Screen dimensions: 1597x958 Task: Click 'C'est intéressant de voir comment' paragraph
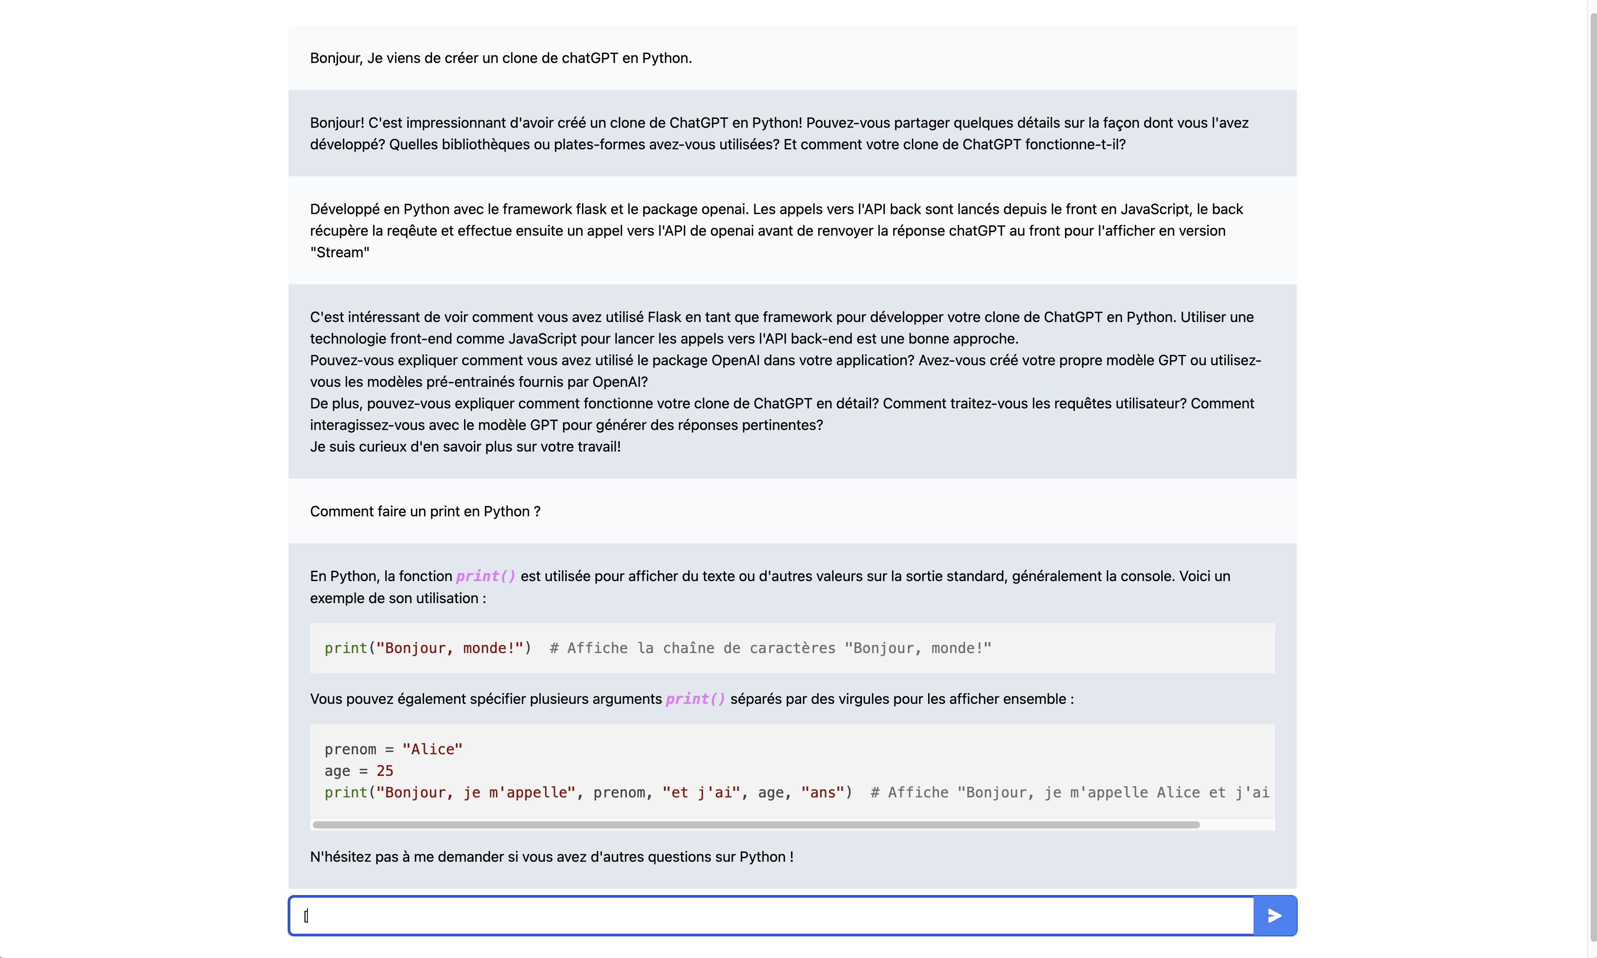(x=782, y=328)
